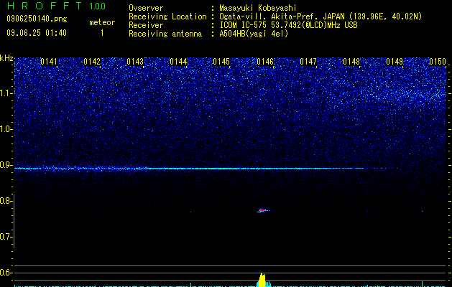Click the Masayuki Kobayashi observer name
452x287 pixels.
[x=258, y=8]
